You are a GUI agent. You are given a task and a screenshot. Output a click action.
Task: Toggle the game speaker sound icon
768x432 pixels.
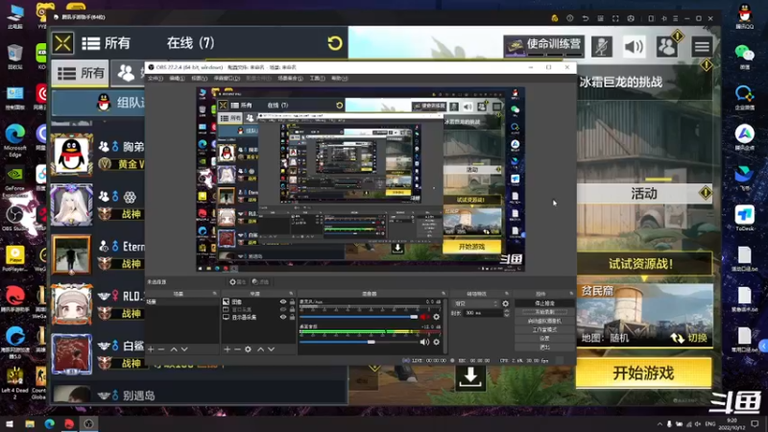(634, 47)
